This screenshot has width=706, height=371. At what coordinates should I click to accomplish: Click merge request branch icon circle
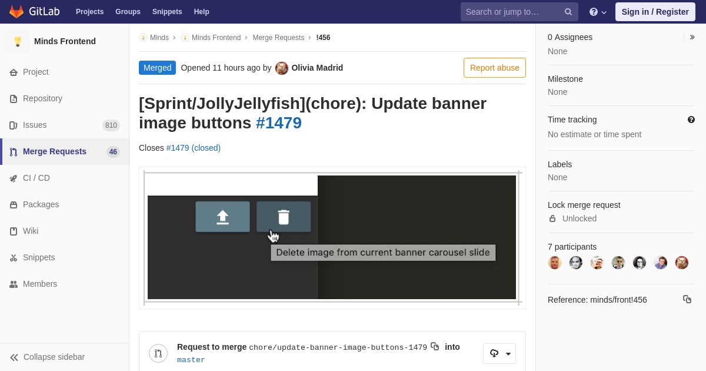158,353
